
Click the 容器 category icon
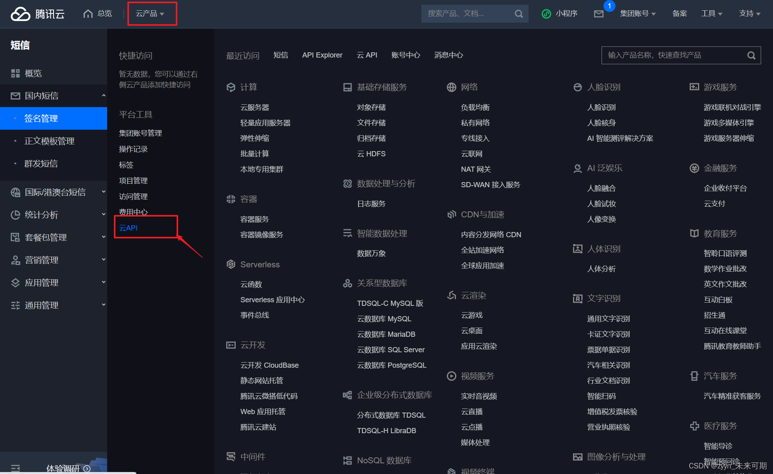pyautogui.click(x=231, y=199)
